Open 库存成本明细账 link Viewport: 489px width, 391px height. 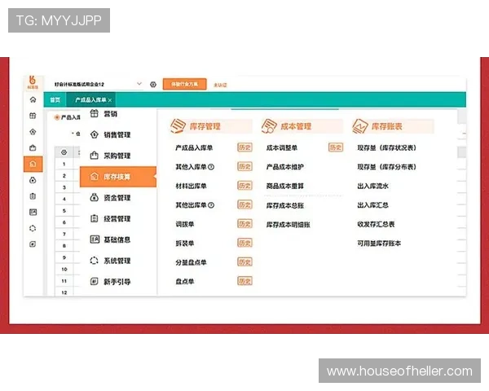(x=288, y=225)
